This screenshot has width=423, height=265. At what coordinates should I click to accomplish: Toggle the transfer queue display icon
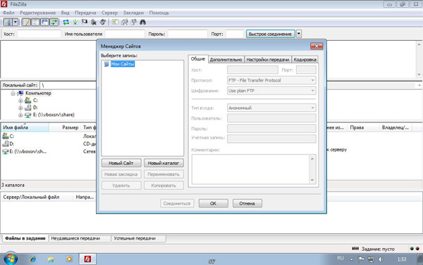(x=54, y=22)
